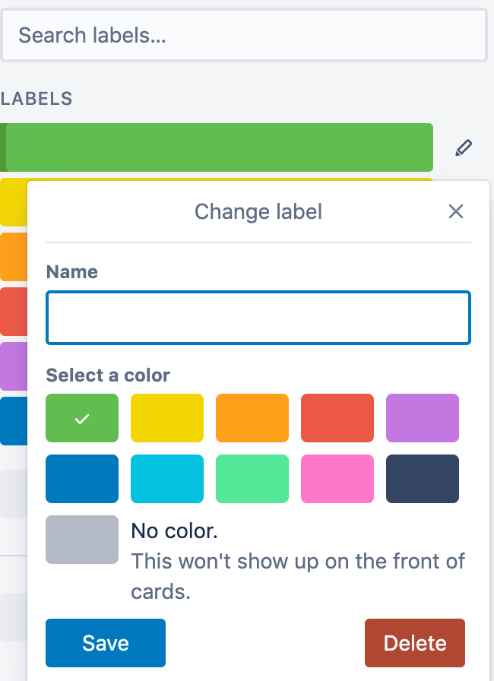Pick the orange color swatch
Screen dimensions: 494x681
[x=252, y=418]
